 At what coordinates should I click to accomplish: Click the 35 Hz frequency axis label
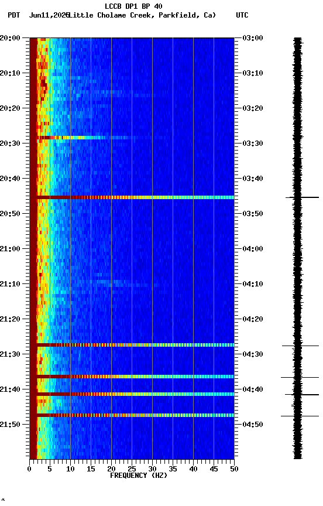tap(173, 469)
